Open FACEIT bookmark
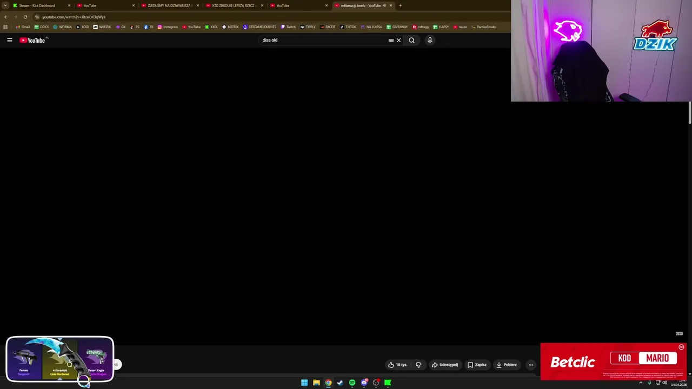 pos(328,27)
